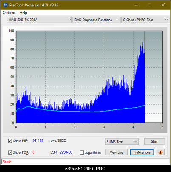Close the PlexTools Professional XL window
171x172 pixels.
click(x=163, y=5)
